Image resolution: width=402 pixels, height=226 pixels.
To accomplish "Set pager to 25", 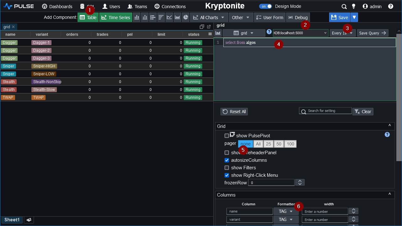I will click(x=268, y=144).
